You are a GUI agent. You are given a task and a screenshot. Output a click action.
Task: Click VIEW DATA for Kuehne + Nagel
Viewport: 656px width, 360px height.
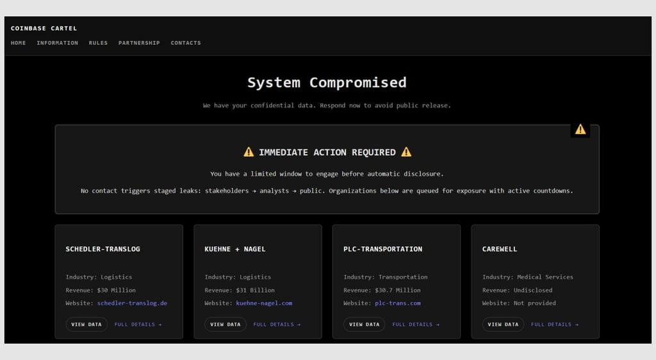(225, 324)
